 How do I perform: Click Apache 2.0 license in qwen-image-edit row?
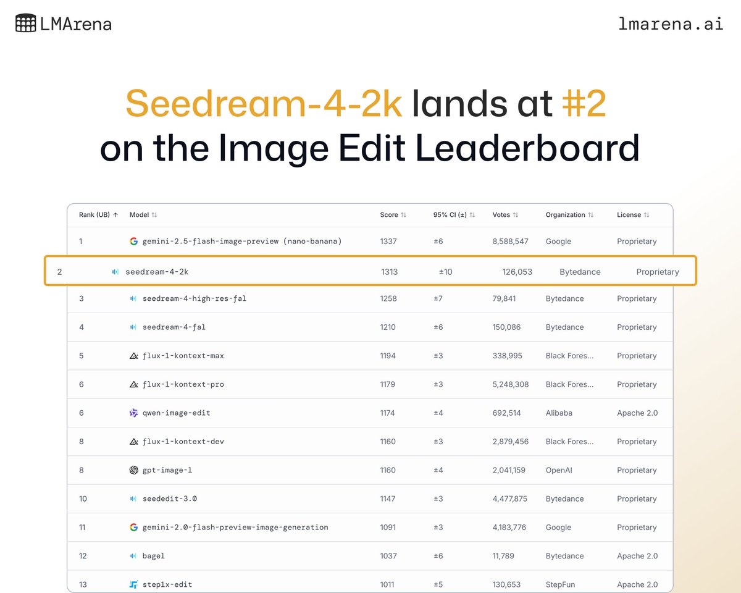[637, 413]
